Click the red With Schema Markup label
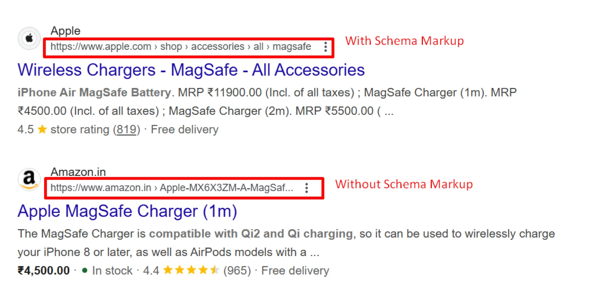 [x=404, y=41]
